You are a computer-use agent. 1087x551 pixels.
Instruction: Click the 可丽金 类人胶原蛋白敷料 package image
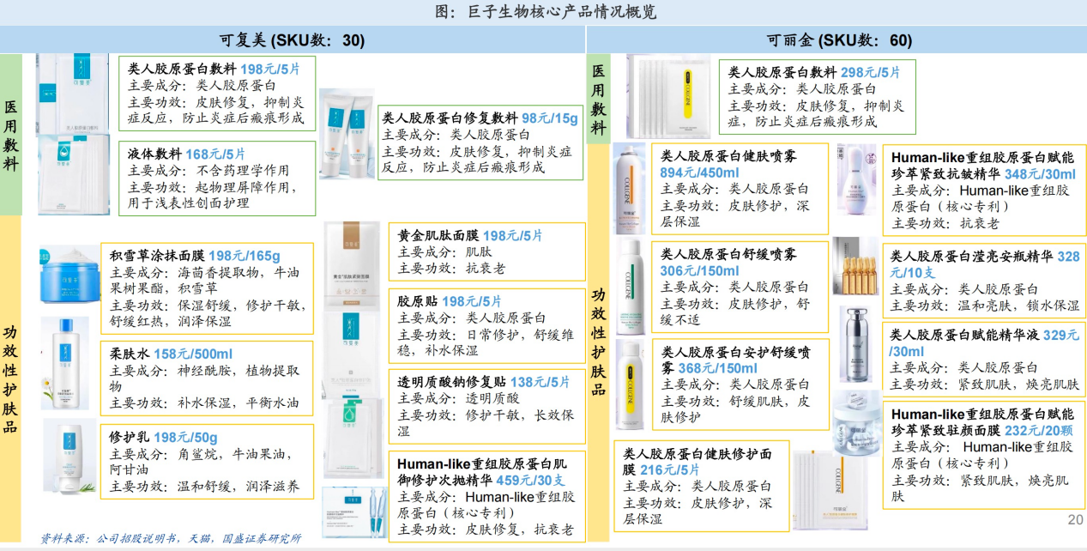pyautogui.click(x=668, y=96)
